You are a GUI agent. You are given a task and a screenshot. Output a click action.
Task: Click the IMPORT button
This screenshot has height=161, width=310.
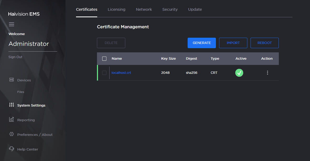[x=233, y=43]
